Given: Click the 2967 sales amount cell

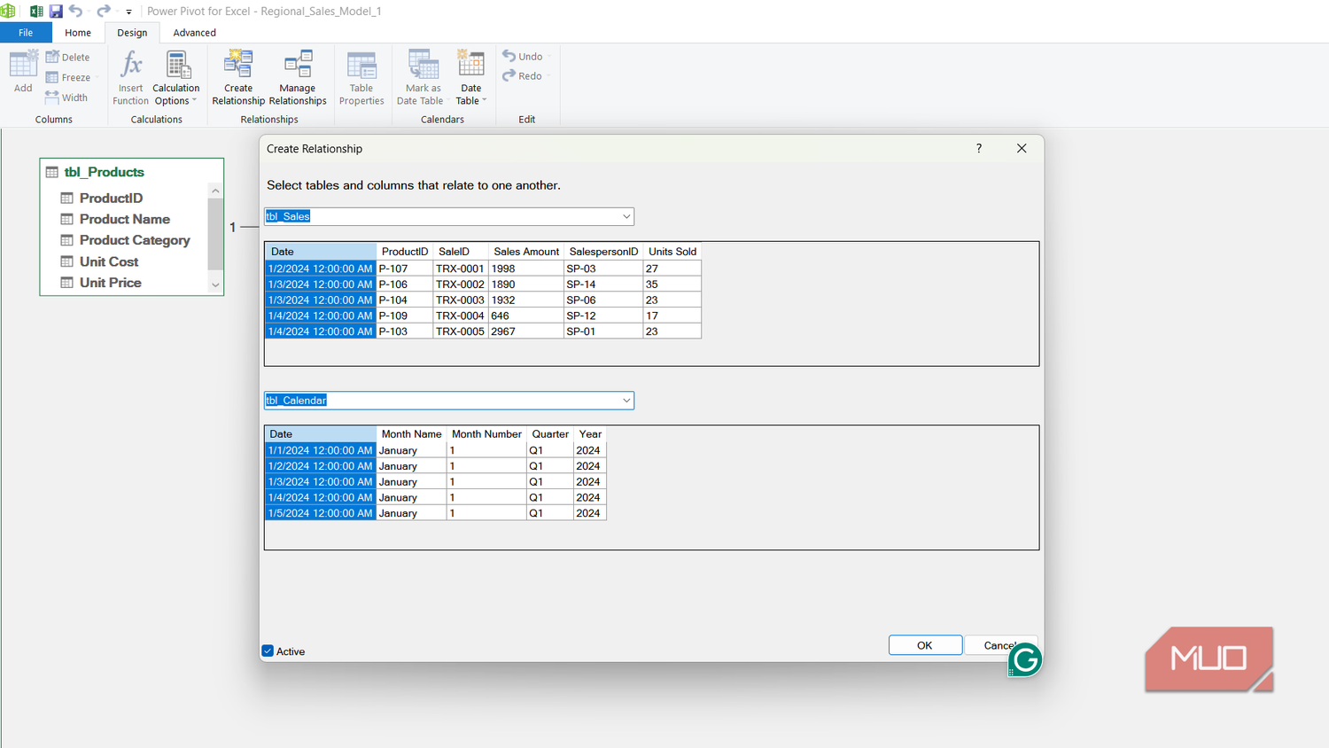Looking at the screenshot, I should [x=526, y=331].
